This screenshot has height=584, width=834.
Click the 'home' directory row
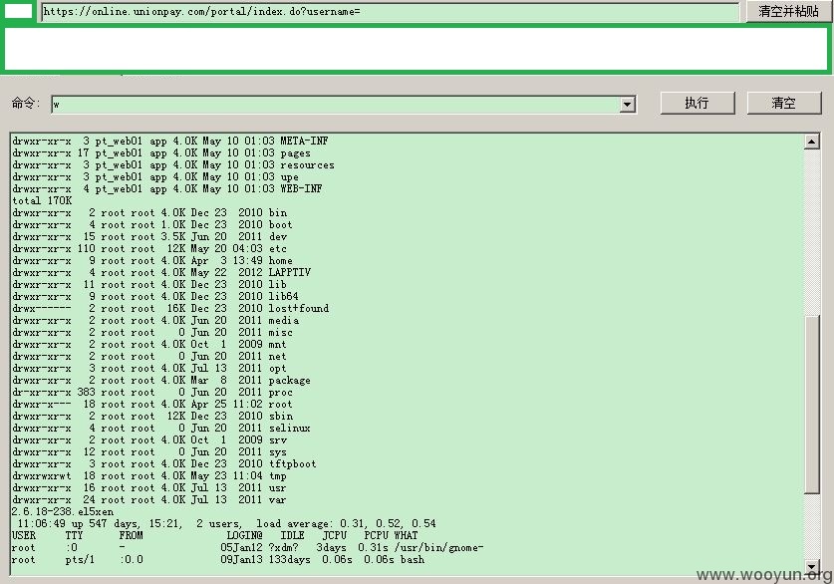(x=152, y=261)
